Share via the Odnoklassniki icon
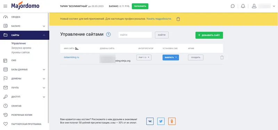The width and height of the screenshot is (278, 130). (172, 121)
